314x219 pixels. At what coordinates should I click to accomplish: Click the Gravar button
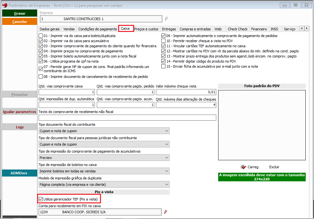tap(19, 13)
